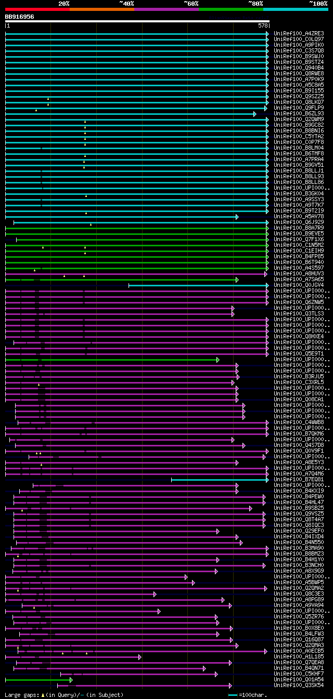Open the UniRef100_C1EIH9 entry
The width and height of the screenshot is (333, 699).
coord(299,250)
